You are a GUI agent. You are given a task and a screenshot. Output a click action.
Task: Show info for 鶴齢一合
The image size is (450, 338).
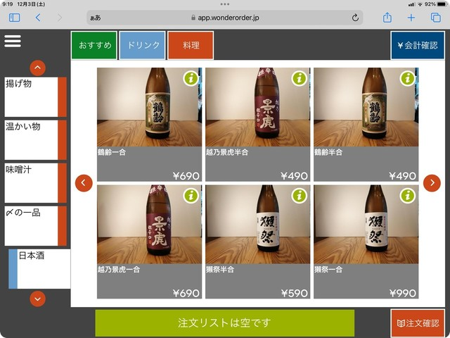(191, 78)
